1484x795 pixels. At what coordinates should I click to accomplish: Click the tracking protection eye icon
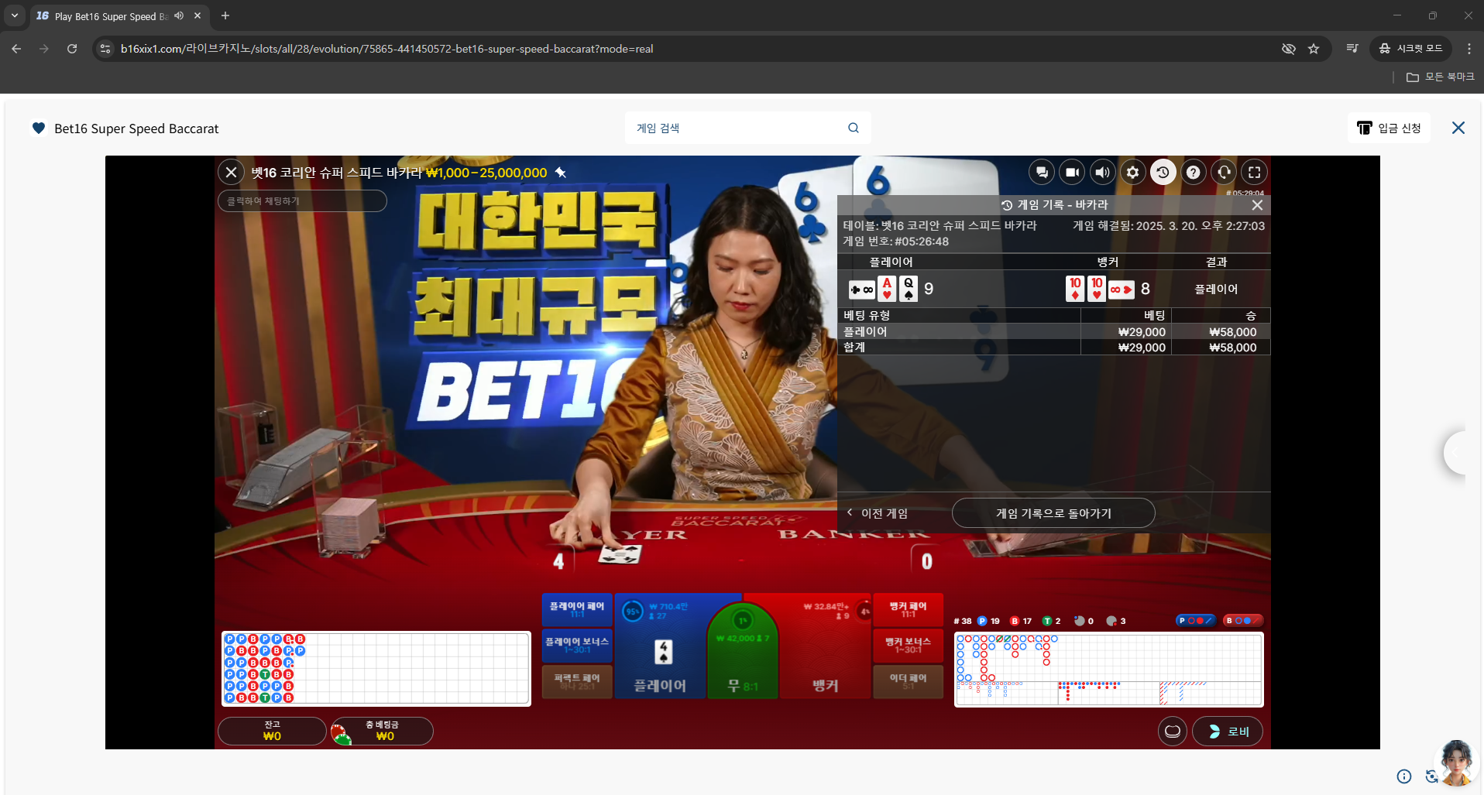coord(1289,49)
